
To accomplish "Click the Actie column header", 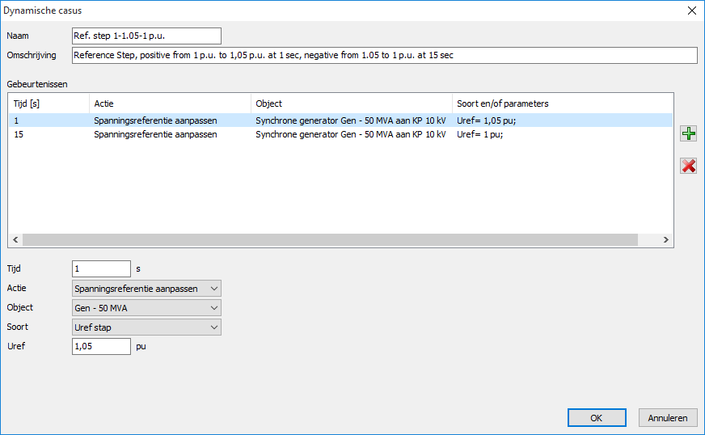I will click(170, 103).
